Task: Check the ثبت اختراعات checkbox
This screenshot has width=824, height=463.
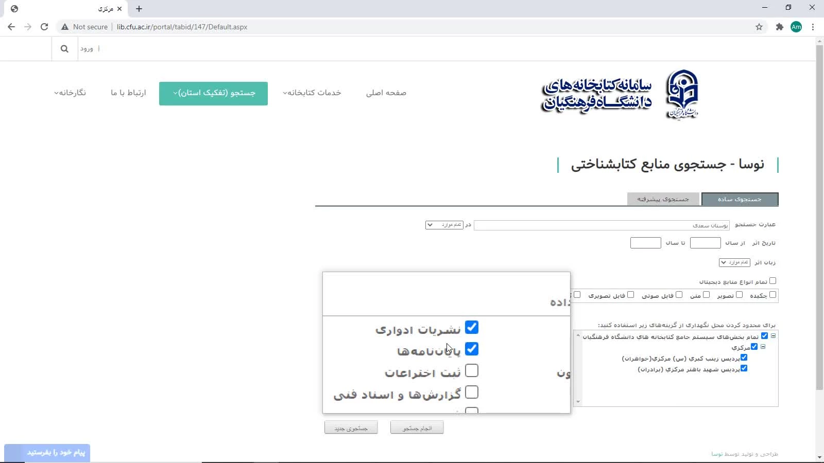Action: pos(471,371)
